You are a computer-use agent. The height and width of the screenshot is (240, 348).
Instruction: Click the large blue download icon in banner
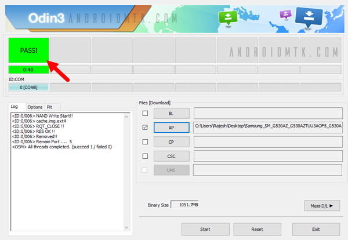tap(309, 17)
